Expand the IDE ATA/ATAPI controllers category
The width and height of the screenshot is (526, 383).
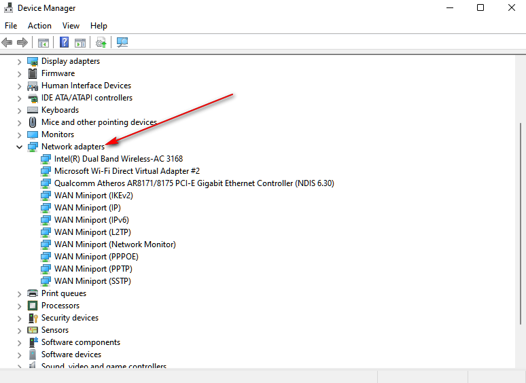click(20, 98)
